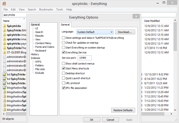Click the Spicytricks folder icon
The height and width of the screenshot is (123, 179).
tap(5, 26)
